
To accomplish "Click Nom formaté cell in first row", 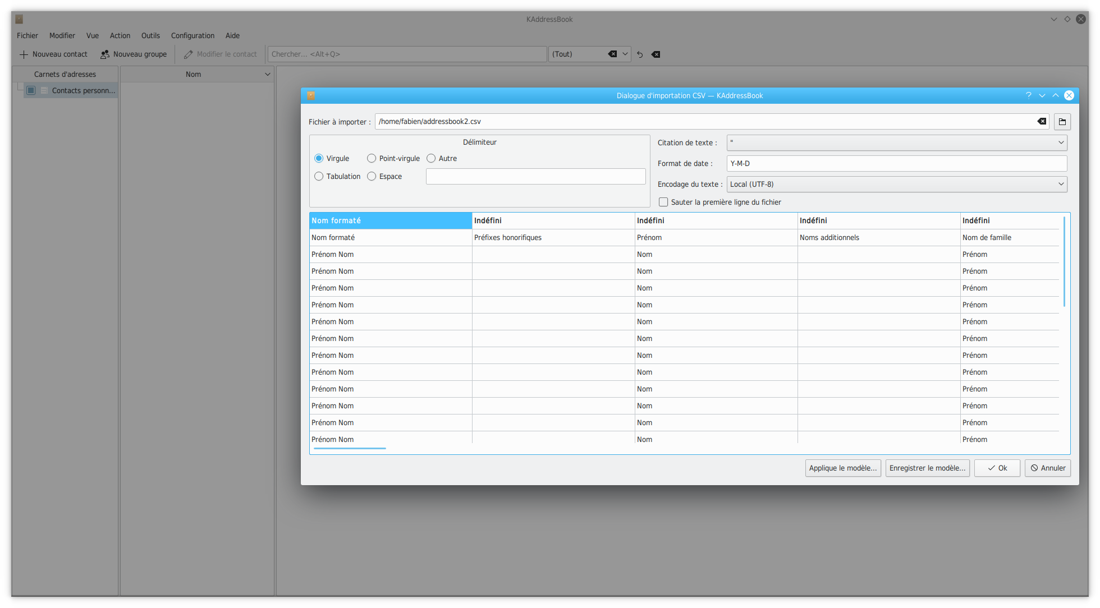I will coord(390,237).
